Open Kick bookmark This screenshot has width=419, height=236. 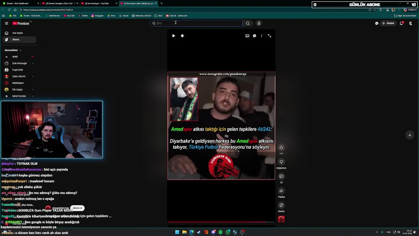(13, 16)
